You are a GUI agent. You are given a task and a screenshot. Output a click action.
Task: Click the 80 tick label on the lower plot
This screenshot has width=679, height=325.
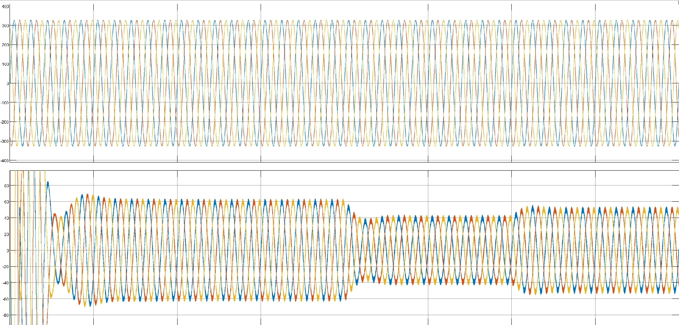[x=7, y=185]
